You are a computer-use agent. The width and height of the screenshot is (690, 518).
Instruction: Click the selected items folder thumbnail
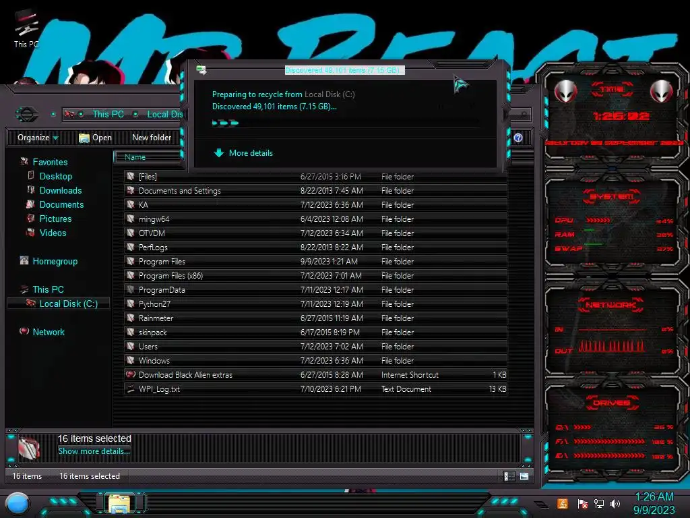pyautogui.click(x=30, y=448)
